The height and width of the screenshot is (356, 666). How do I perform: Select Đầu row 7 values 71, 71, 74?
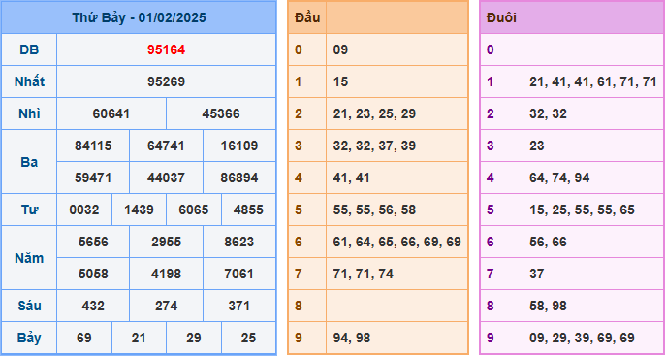364,274
